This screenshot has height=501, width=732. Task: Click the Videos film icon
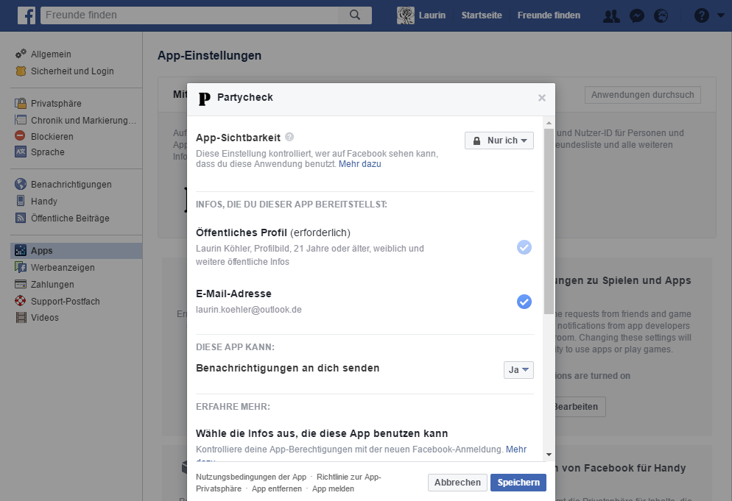click(21, 317)
